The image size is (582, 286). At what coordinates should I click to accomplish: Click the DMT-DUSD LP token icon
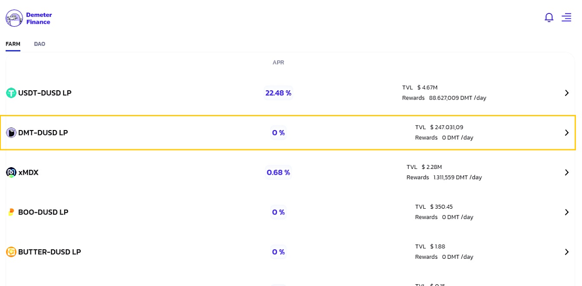[11, 133]
